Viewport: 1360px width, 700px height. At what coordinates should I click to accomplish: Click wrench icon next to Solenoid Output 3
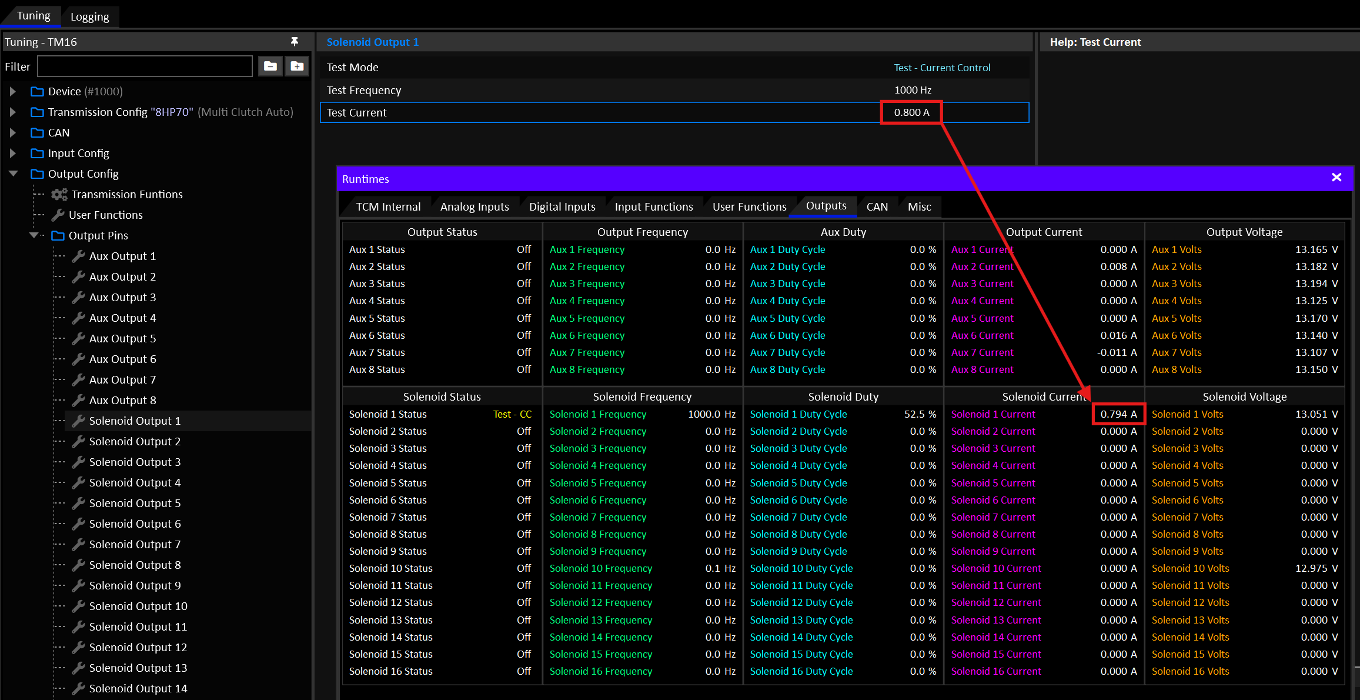(x=78, y=462)
